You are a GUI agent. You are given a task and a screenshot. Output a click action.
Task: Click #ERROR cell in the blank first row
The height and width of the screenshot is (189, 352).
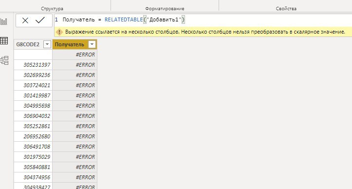(75, 55)
